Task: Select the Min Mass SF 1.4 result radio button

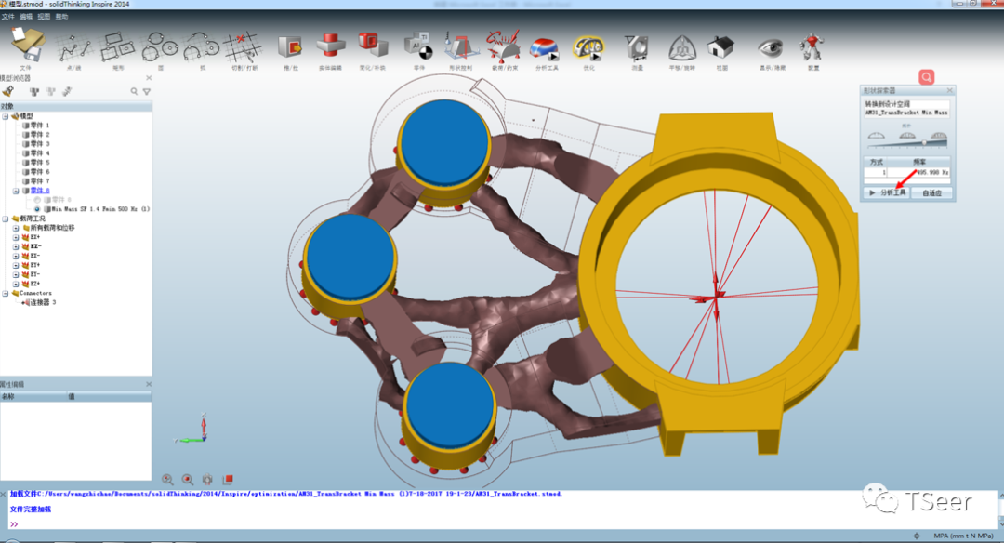Action: pos(37,206)
